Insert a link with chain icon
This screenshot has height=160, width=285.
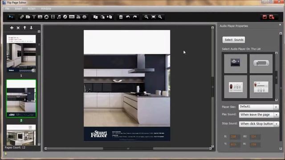coord(22,17)
